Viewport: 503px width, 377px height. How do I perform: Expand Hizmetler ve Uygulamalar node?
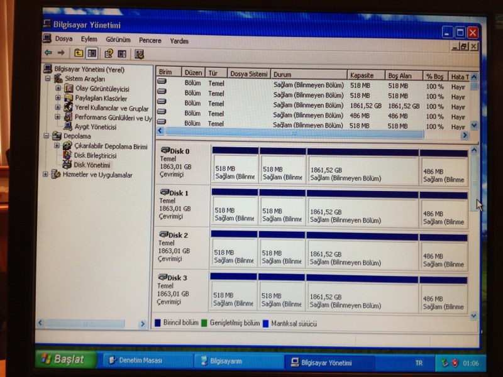pos(45,175)
